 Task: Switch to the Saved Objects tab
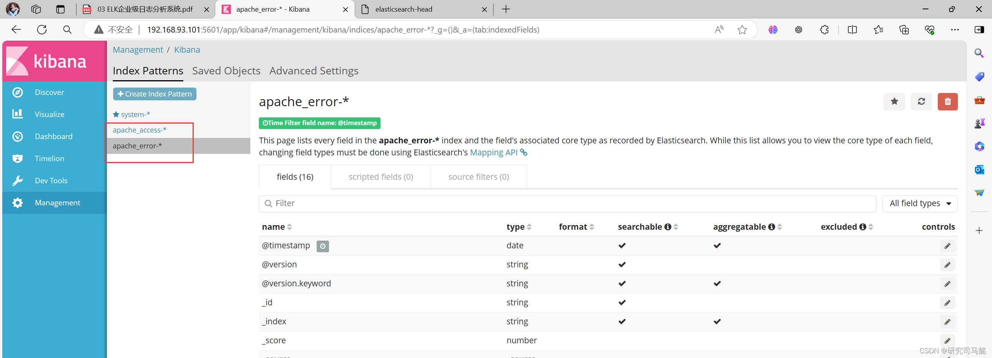point(226,71)
